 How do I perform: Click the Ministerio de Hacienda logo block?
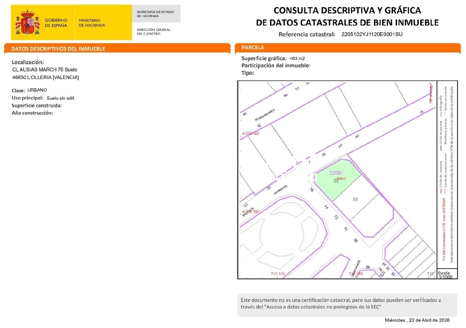coord(92,23)
